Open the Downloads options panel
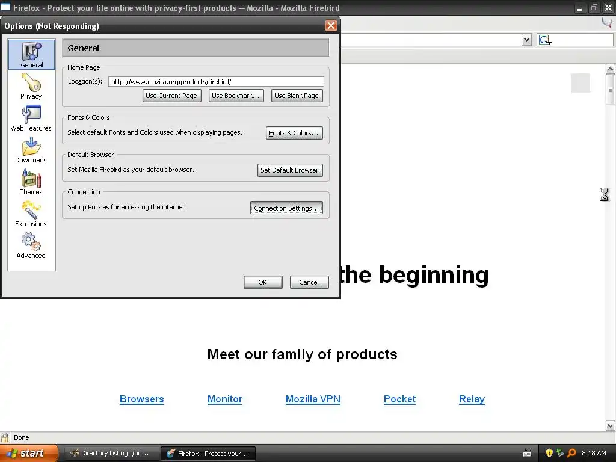The width and height of the screenshot is (616, 462). 31,150
